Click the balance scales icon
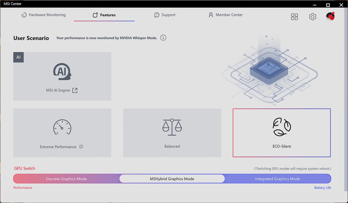 (x=172, y=127)
